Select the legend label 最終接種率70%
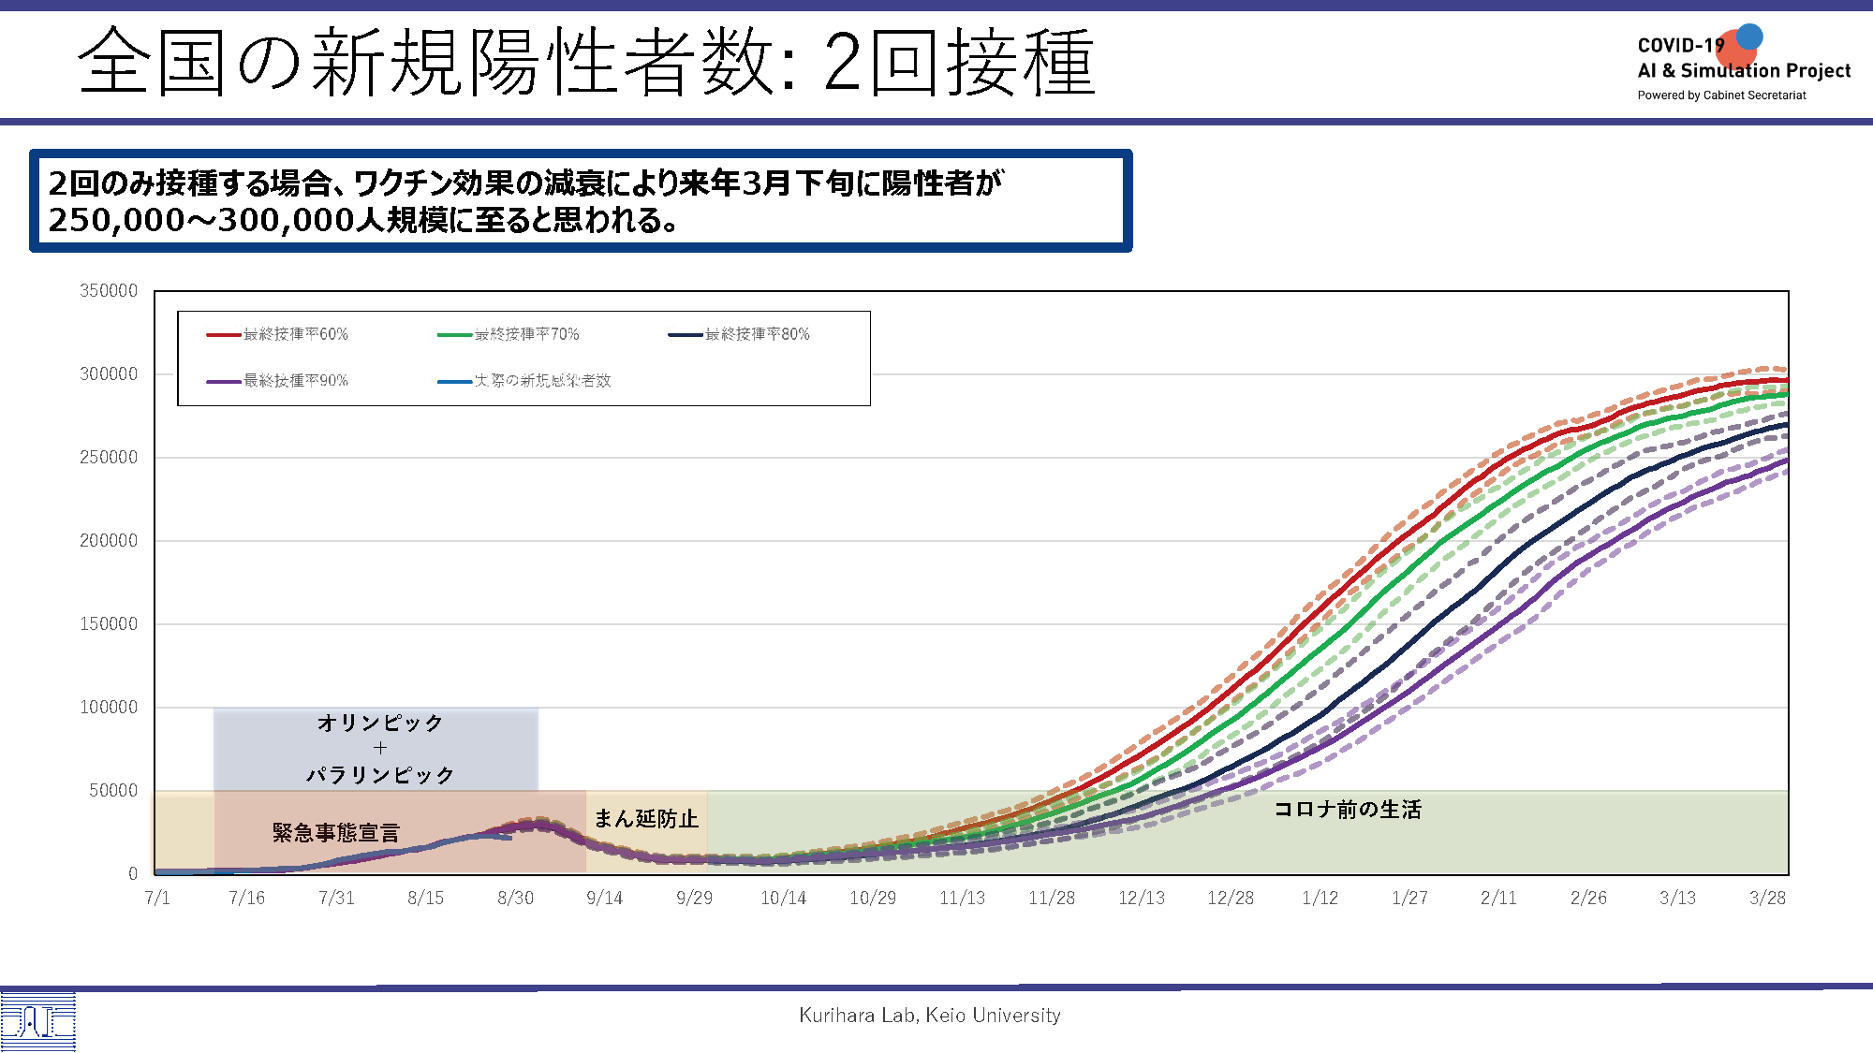Viewport: 1873px width, 1053px height. coord(527,334)
